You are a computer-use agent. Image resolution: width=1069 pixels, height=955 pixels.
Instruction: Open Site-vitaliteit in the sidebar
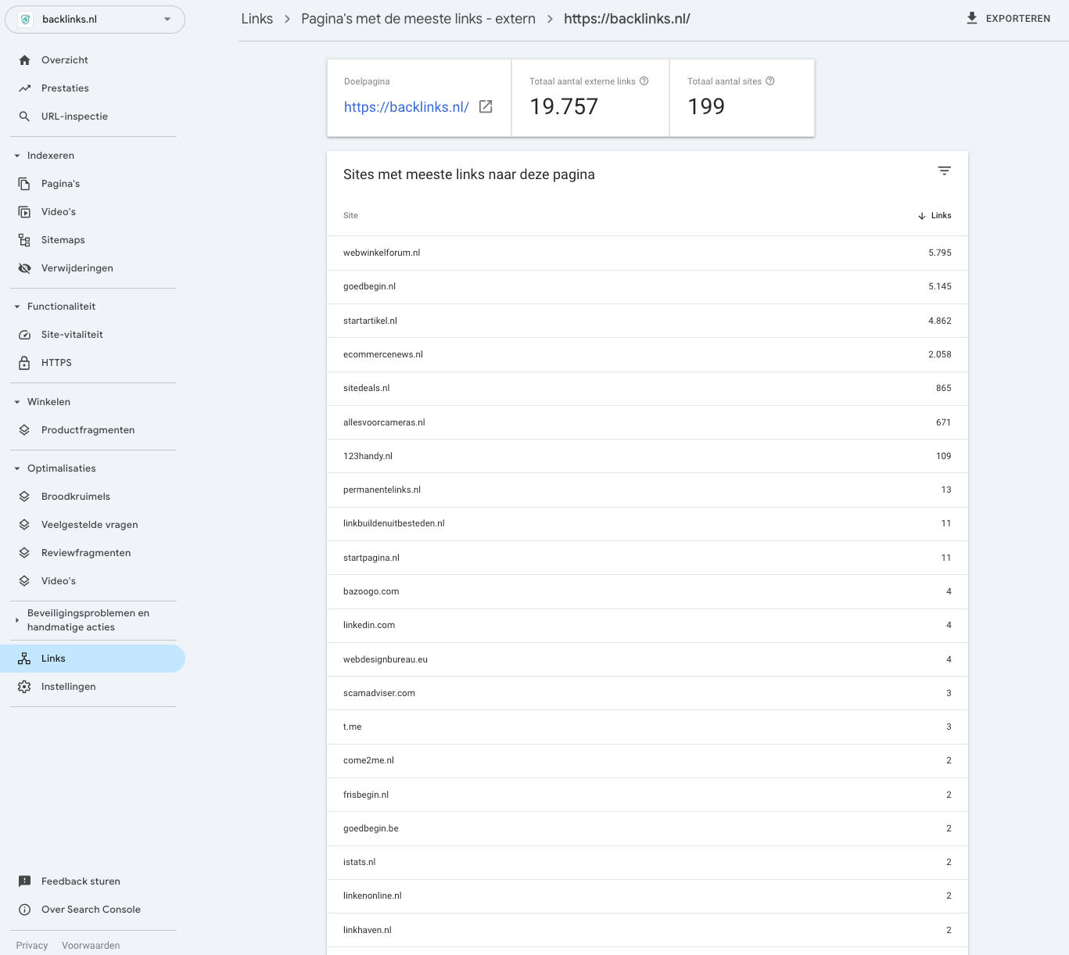coord(72,334)
